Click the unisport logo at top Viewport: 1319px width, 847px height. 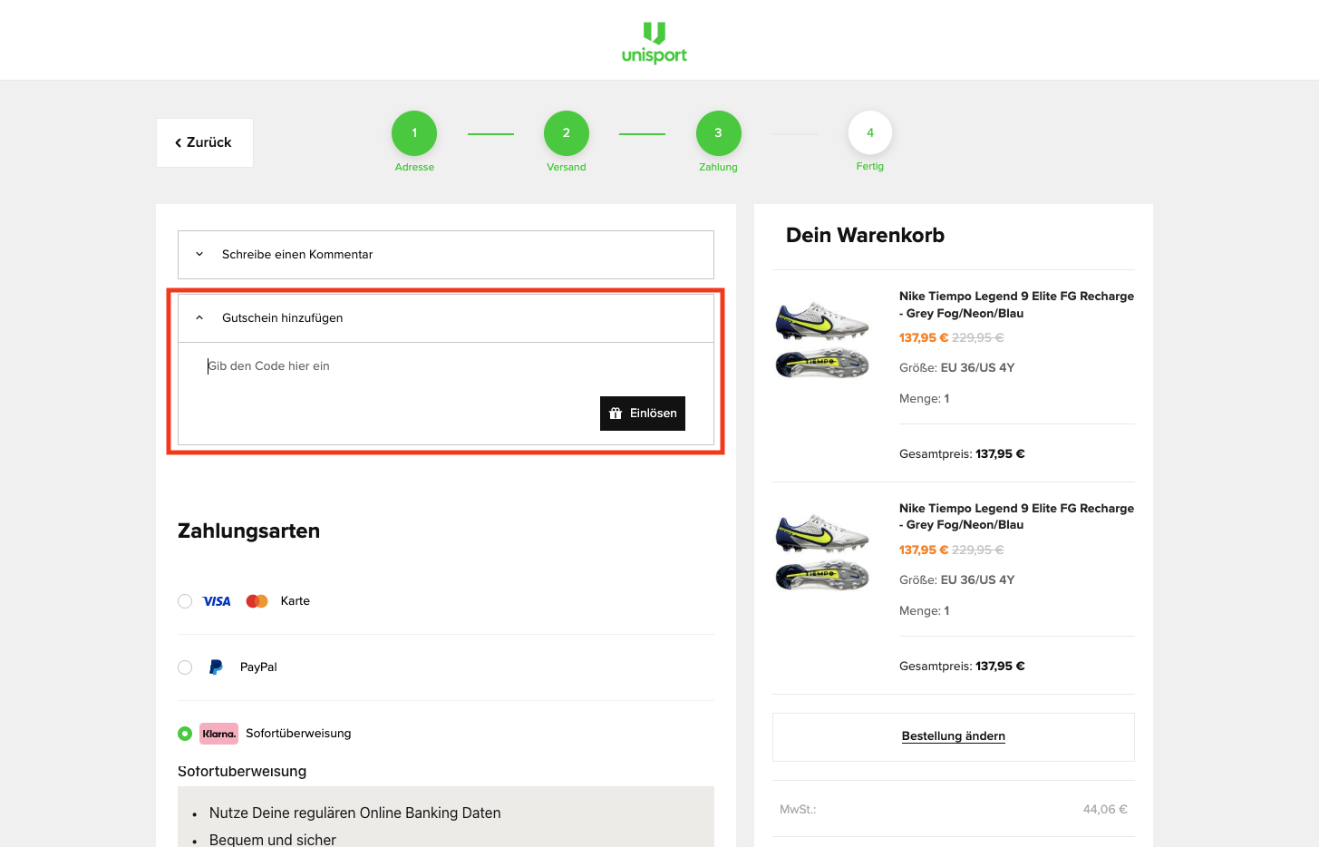[654, 43]
